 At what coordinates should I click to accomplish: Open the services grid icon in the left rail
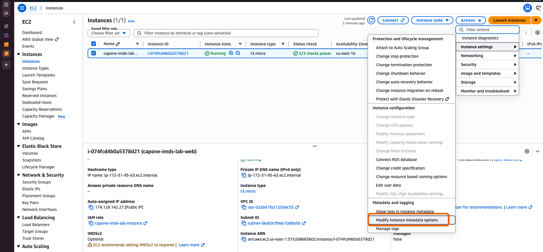tap(6, 5)
